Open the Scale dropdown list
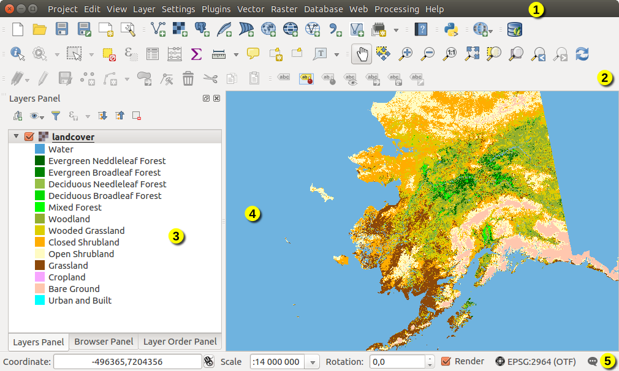619x371 pixels. click(x=313, y=362)
